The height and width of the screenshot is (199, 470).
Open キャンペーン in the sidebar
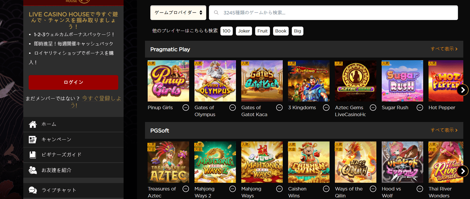(x=73, y=140)
